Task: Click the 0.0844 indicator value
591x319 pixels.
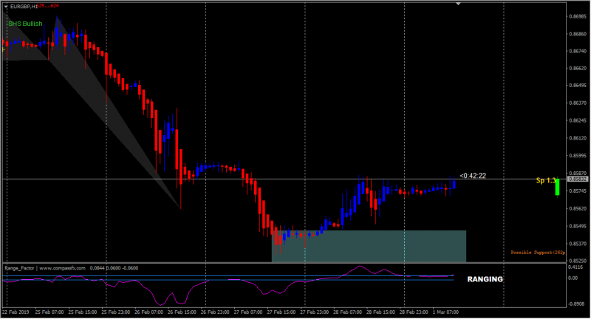Action: (x=98, y=268)
